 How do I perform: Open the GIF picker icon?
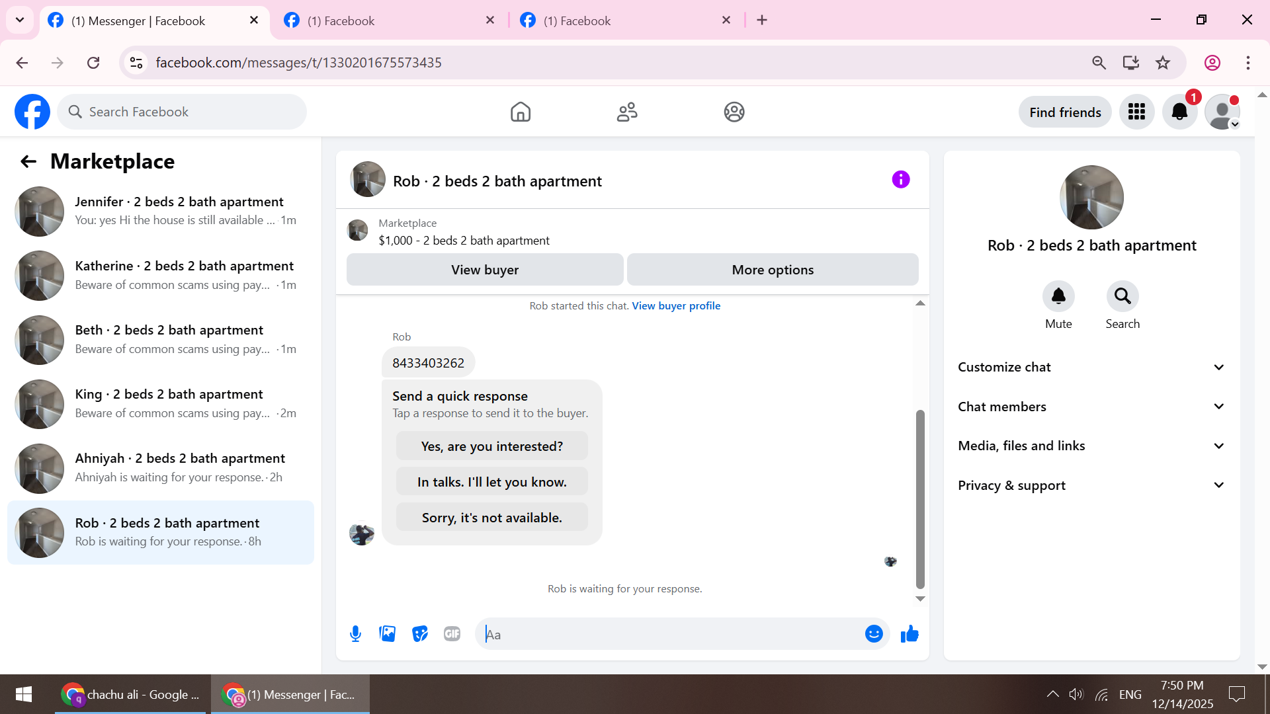tap(452, 634)
